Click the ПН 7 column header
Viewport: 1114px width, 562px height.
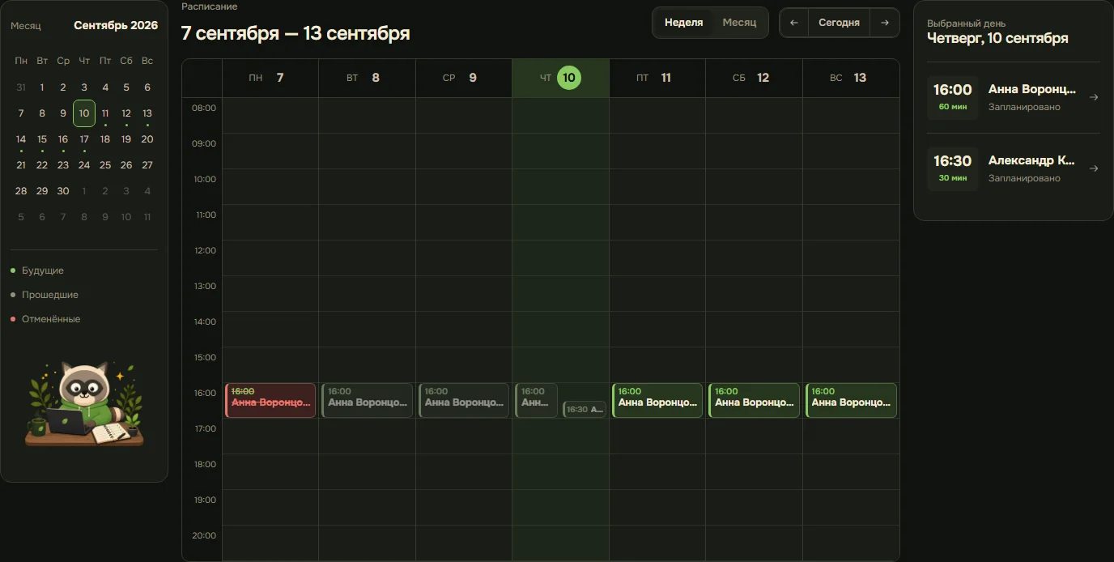pos(270,78)
